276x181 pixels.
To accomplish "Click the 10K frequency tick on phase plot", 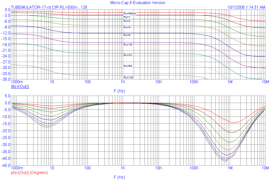I will coord(158,168).
